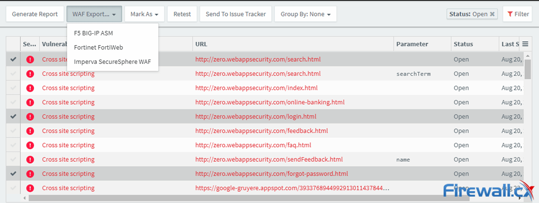Open the feedback.html vulnerability URL link
The image size is (539, 203).
pyautogui.click(x=261, y=131)
